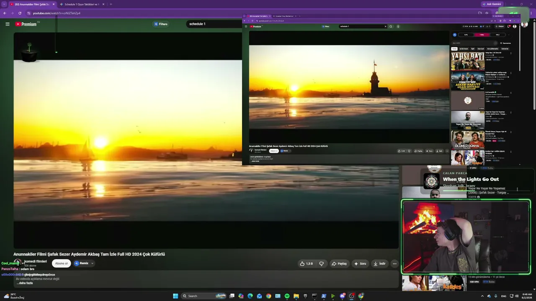This screenshot has width=536, height=301.
Task: Download the video with İndir
Action: [379, 264]
